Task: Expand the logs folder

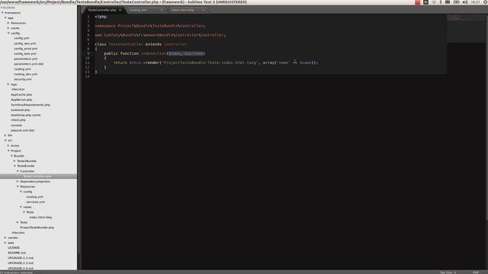Action: (x=8, y=84)
